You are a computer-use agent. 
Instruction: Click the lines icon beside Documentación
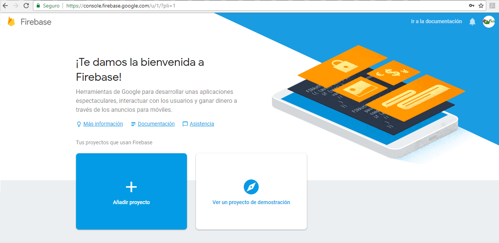coord(133,124)
